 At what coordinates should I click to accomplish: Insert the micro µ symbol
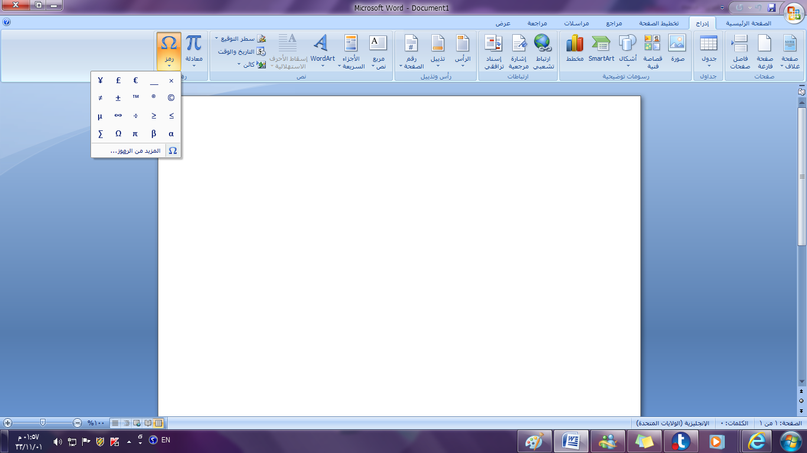click(100, 116)
